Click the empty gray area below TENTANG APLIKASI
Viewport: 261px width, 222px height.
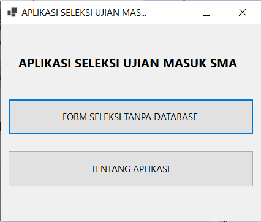tap(130, 203)
